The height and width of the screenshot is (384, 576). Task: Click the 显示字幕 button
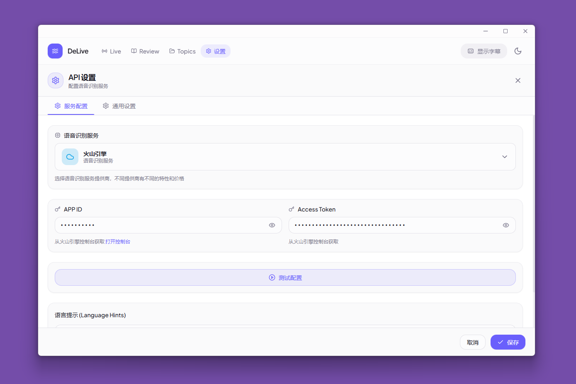pyautogui.click(x=484, y=51)
